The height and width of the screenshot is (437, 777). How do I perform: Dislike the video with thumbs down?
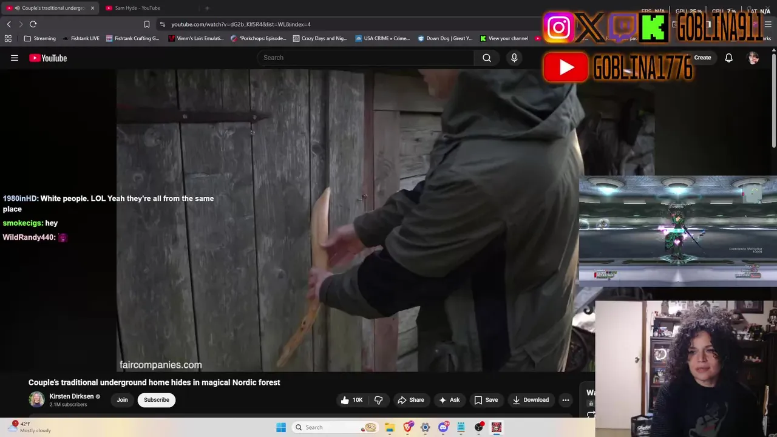pyautogui.click(x=378, y=400)
